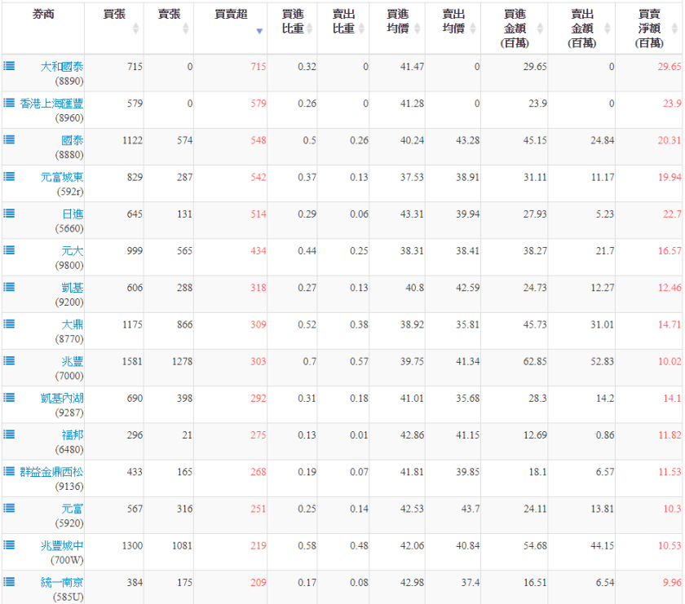Click the list icon beside 元富城東
The width and height of the screenshot is (685, 604).
click(x=8, y=176)
